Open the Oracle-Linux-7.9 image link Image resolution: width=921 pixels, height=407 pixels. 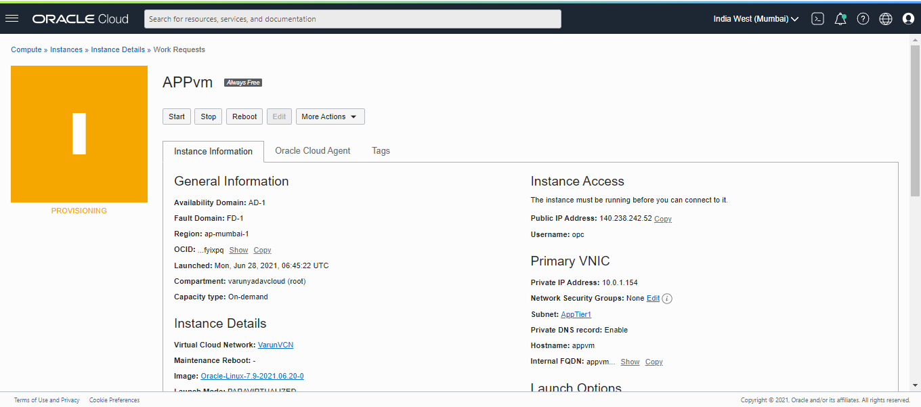[x=252, y=376]
